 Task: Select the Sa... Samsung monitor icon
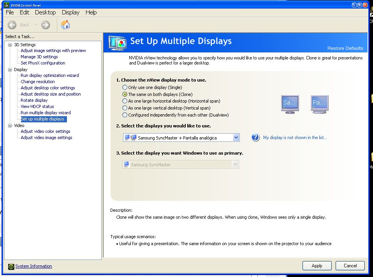pyautogui.click(x=290, y=105)
